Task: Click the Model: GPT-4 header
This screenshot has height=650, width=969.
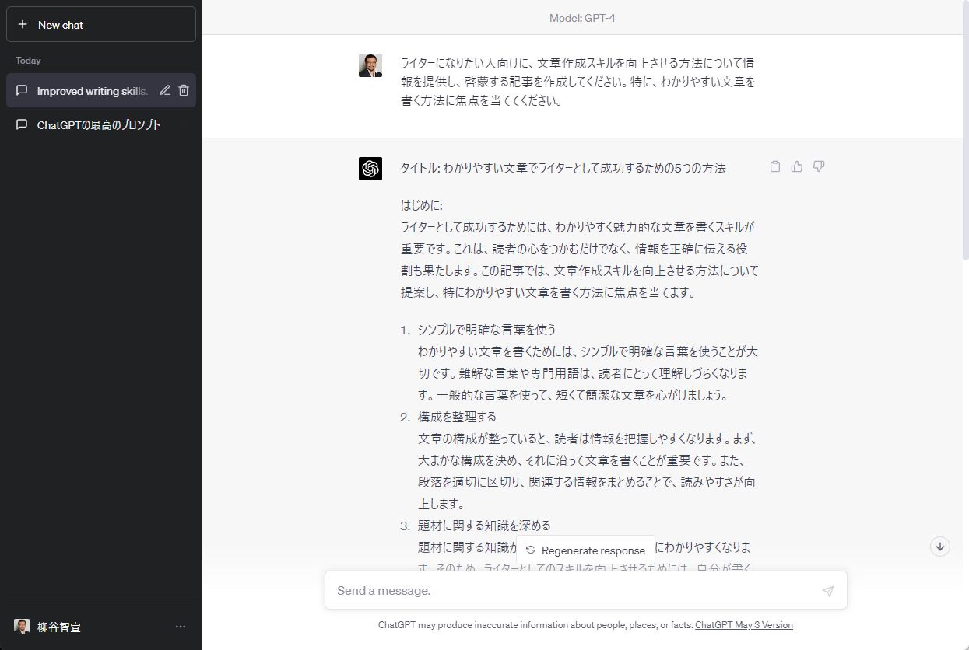Action: click(x=582, y=17)
